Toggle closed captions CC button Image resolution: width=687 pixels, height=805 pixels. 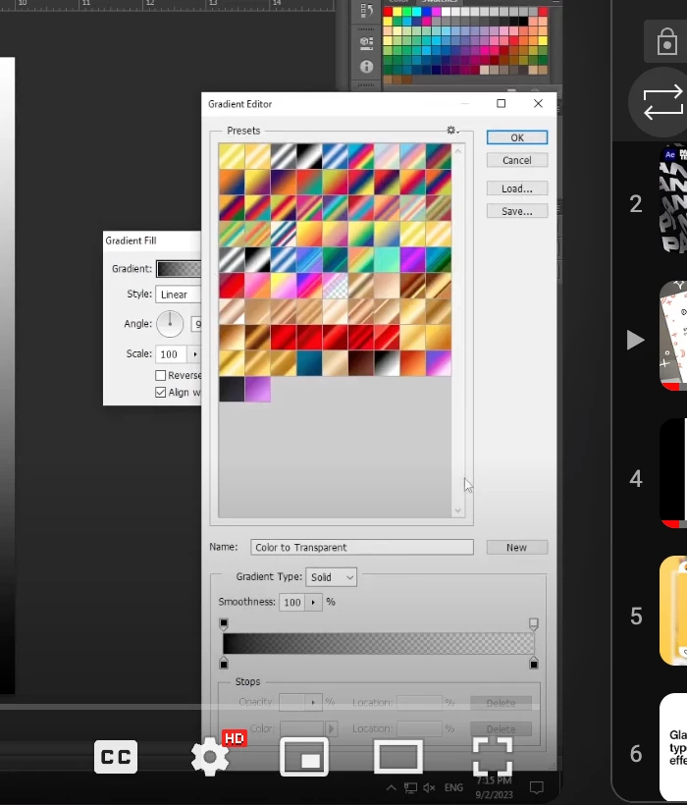coord(116,757)
